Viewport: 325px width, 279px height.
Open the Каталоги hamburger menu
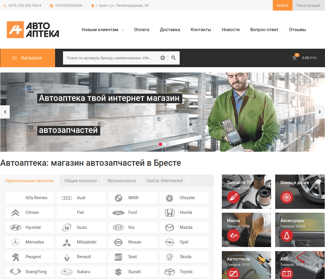pyautogui.click(x=14, y=58)
